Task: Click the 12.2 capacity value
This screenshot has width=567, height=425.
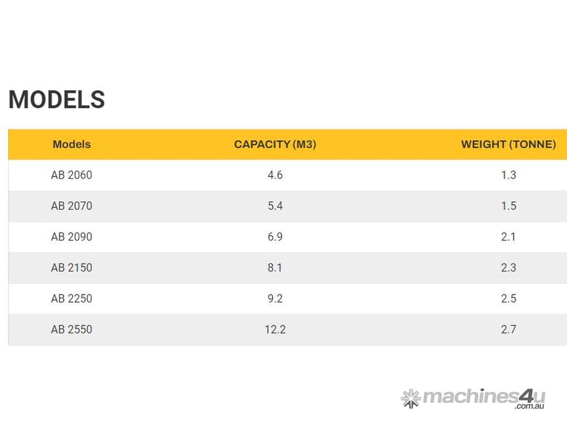Action: pyautogui.click(x=275, y=330)
